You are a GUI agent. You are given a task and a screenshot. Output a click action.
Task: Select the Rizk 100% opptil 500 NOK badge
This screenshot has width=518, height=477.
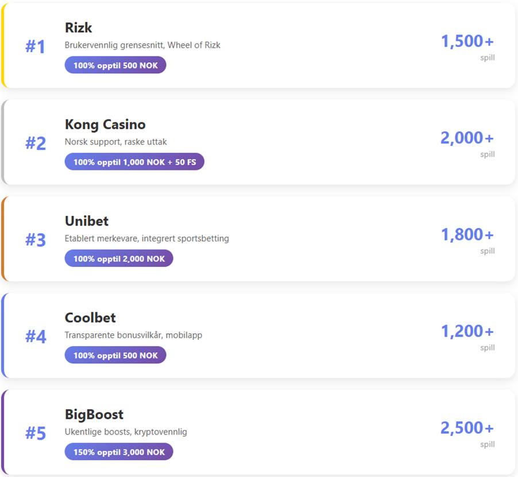tap(115, 65)
